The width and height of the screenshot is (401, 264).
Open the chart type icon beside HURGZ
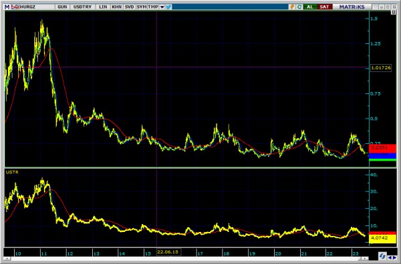pyautogui.click(x=15, y=7)
